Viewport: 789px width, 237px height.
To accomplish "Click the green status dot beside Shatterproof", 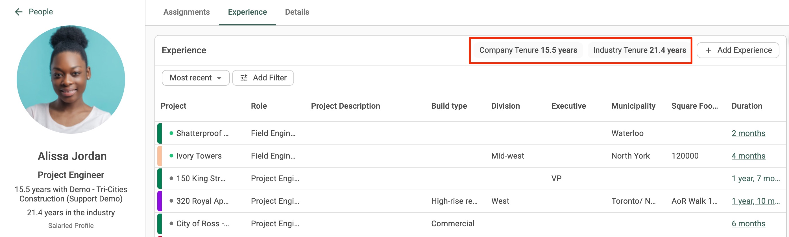I will (x=171, y=133).
